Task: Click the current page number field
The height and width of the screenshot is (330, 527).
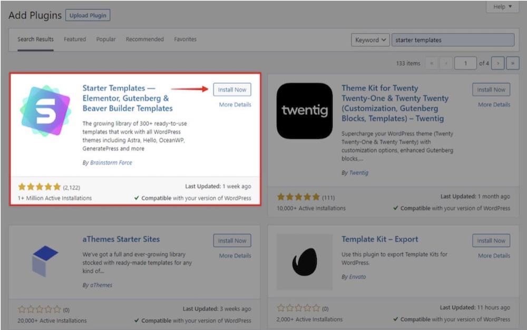Action: [x=465, y=63]
